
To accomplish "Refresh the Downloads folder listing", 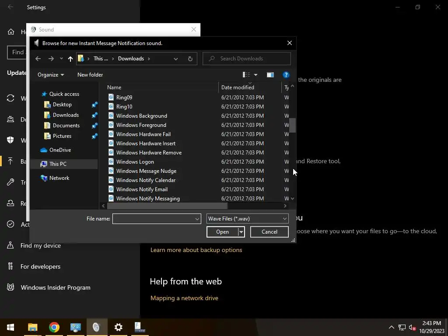I will pos(190,59).
